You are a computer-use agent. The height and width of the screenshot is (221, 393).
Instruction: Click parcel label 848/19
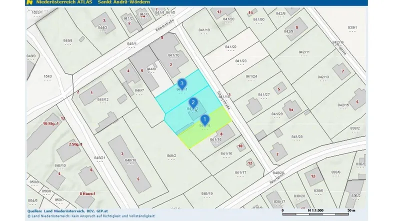207,193
